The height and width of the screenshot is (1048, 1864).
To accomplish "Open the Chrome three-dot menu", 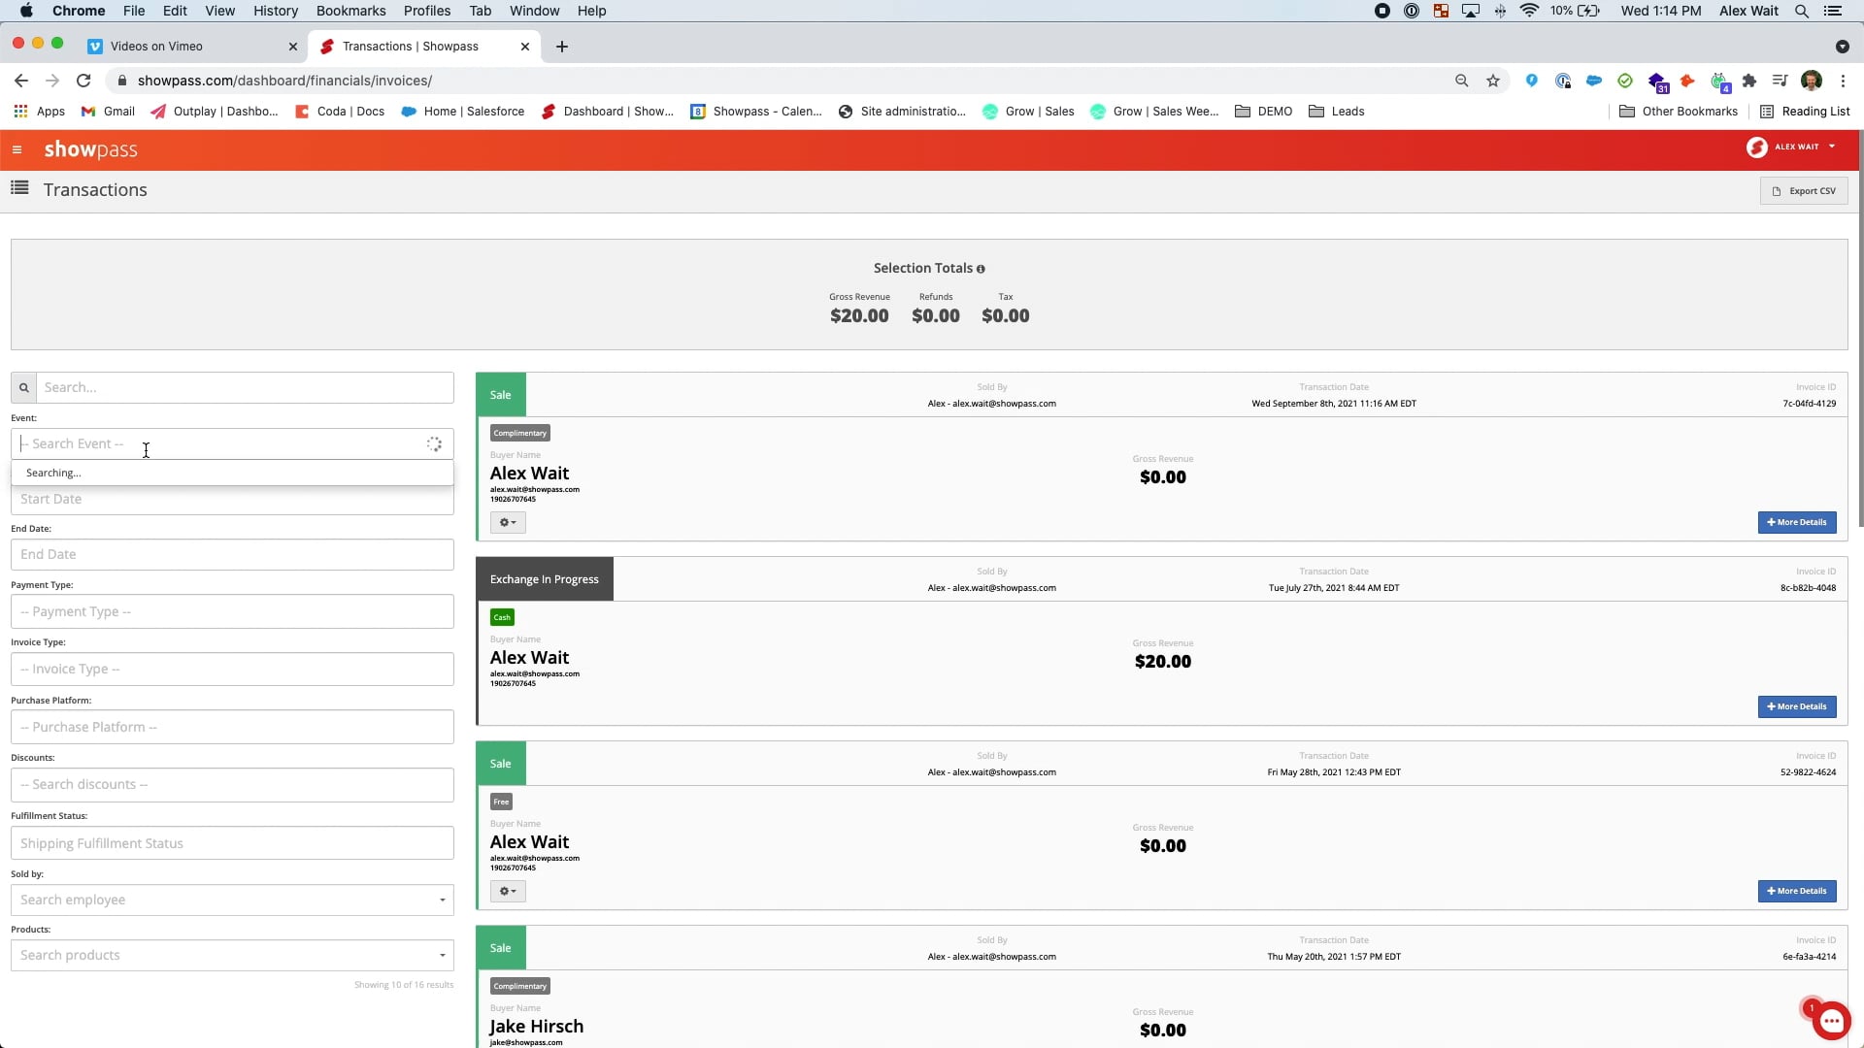I will pos(1843,81).
